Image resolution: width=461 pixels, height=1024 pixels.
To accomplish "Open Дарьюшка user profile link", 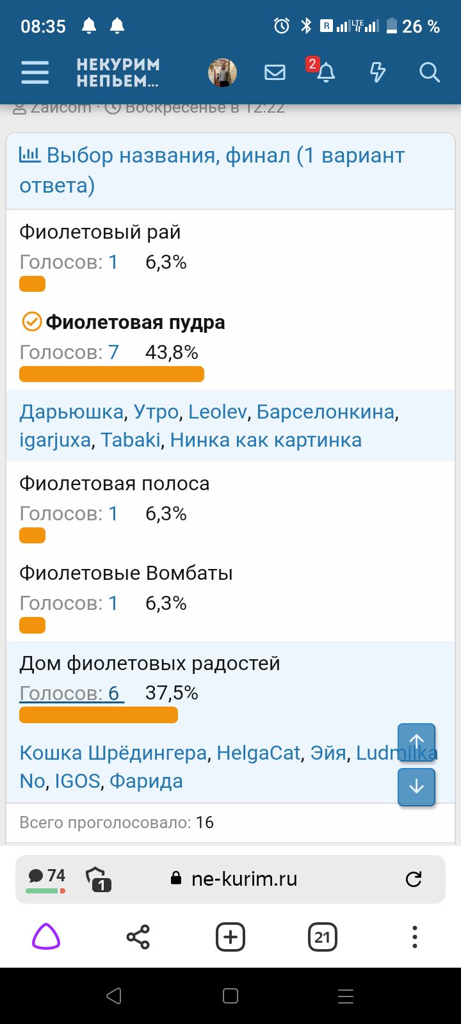I will click(x=71, y=412).
